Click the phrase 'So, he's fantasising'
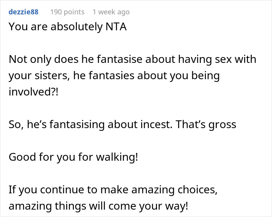This screenshot has height=217, width=272. pyautogui.click(x=57, y=125)
